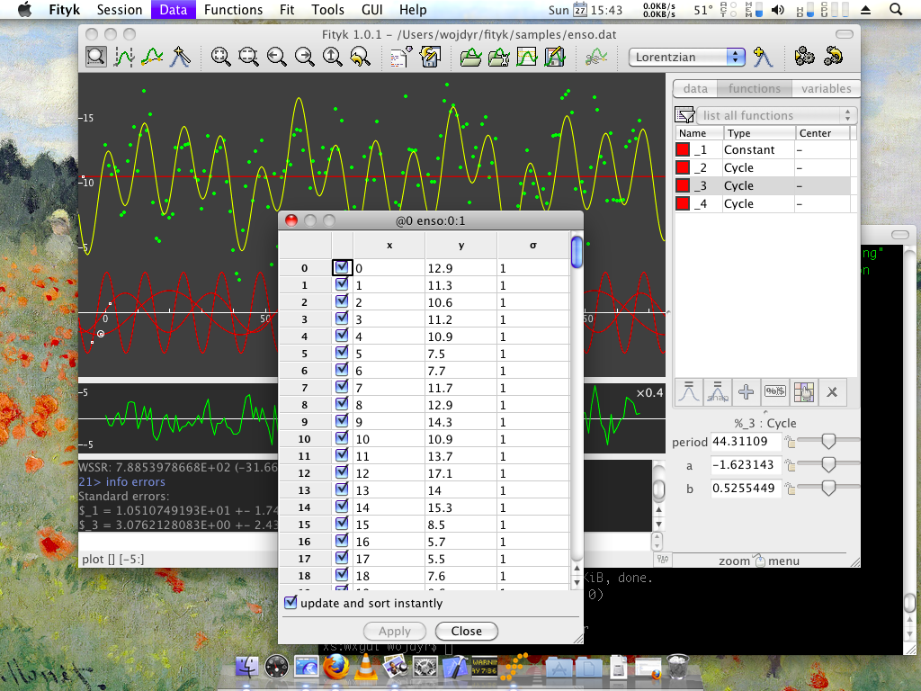The image size is (921, 691).
Task: Click the zoom-all view icon
Action: pos(221,57)
